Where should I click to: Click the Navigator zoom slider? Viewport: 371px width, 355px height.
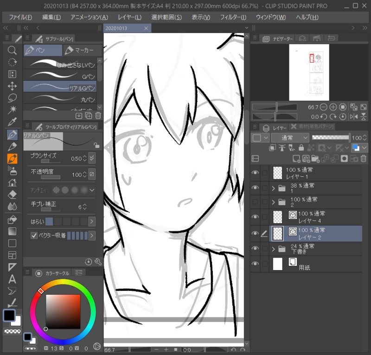tap(275, 107)
